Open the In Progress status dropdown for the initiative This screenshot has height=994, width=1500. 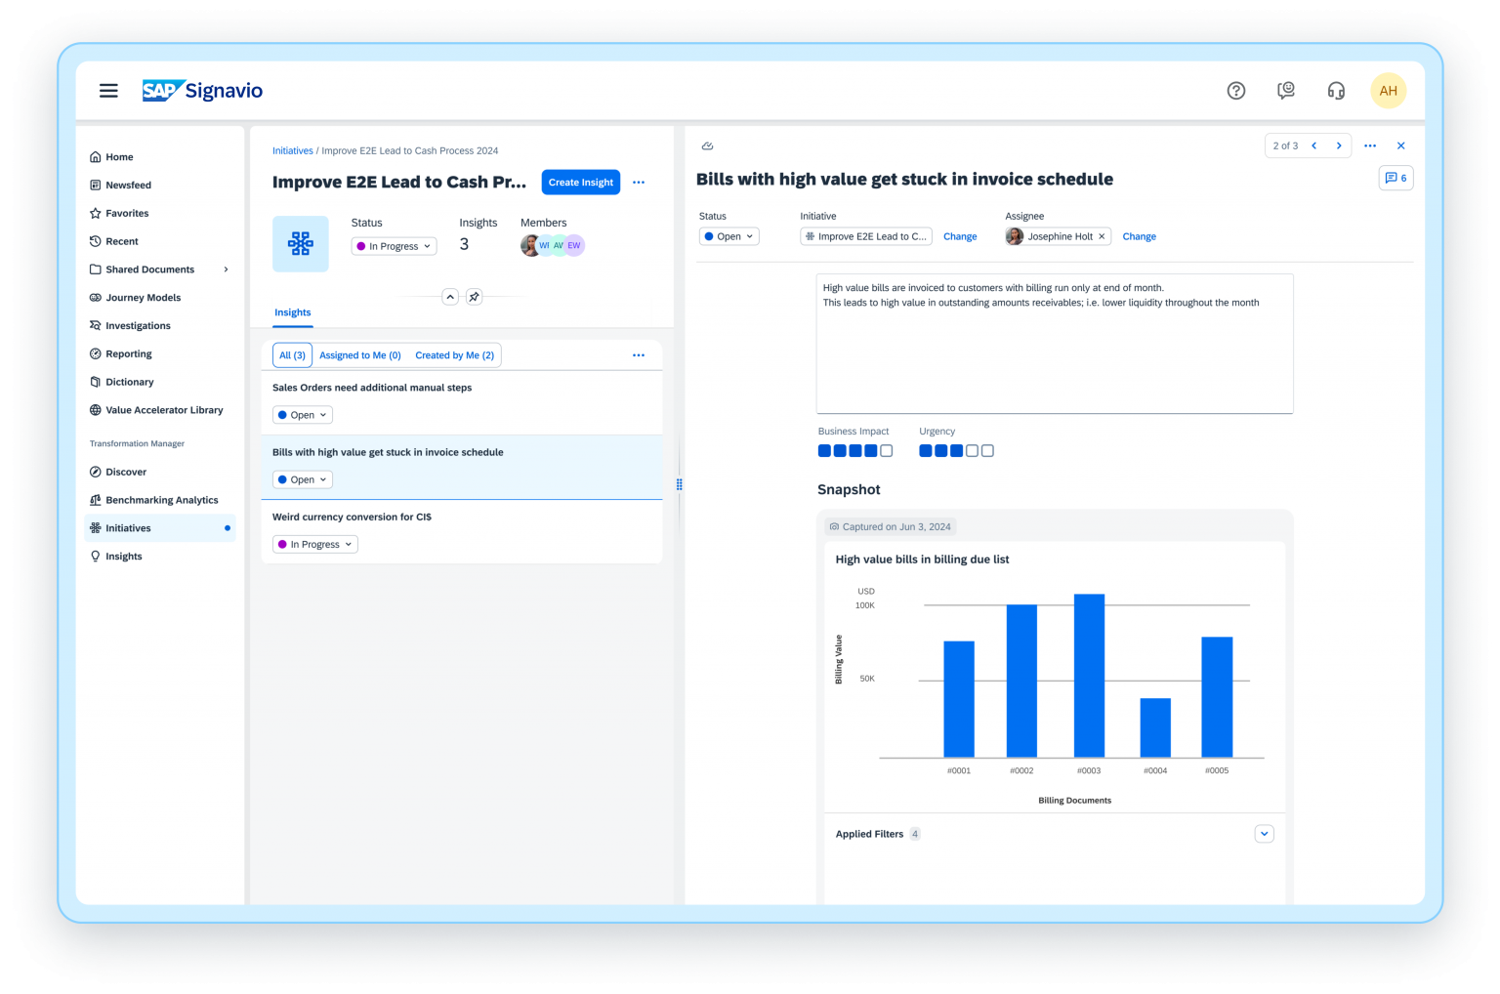394,245
